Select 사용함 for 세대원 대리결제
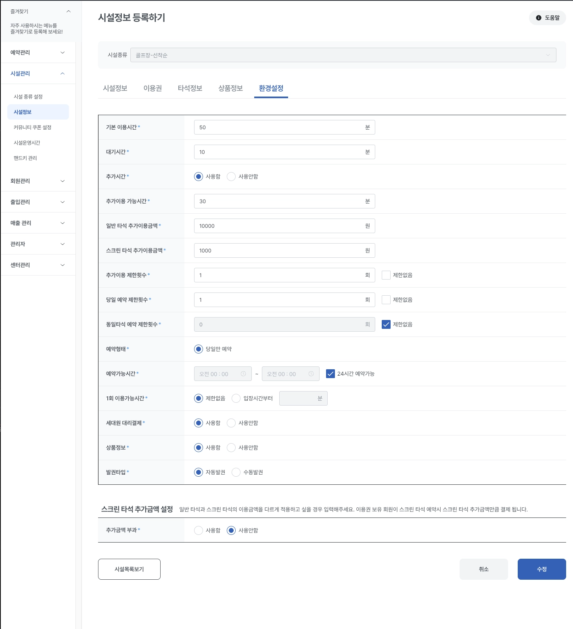The image size is (573, 629). (x=199, y=423)
